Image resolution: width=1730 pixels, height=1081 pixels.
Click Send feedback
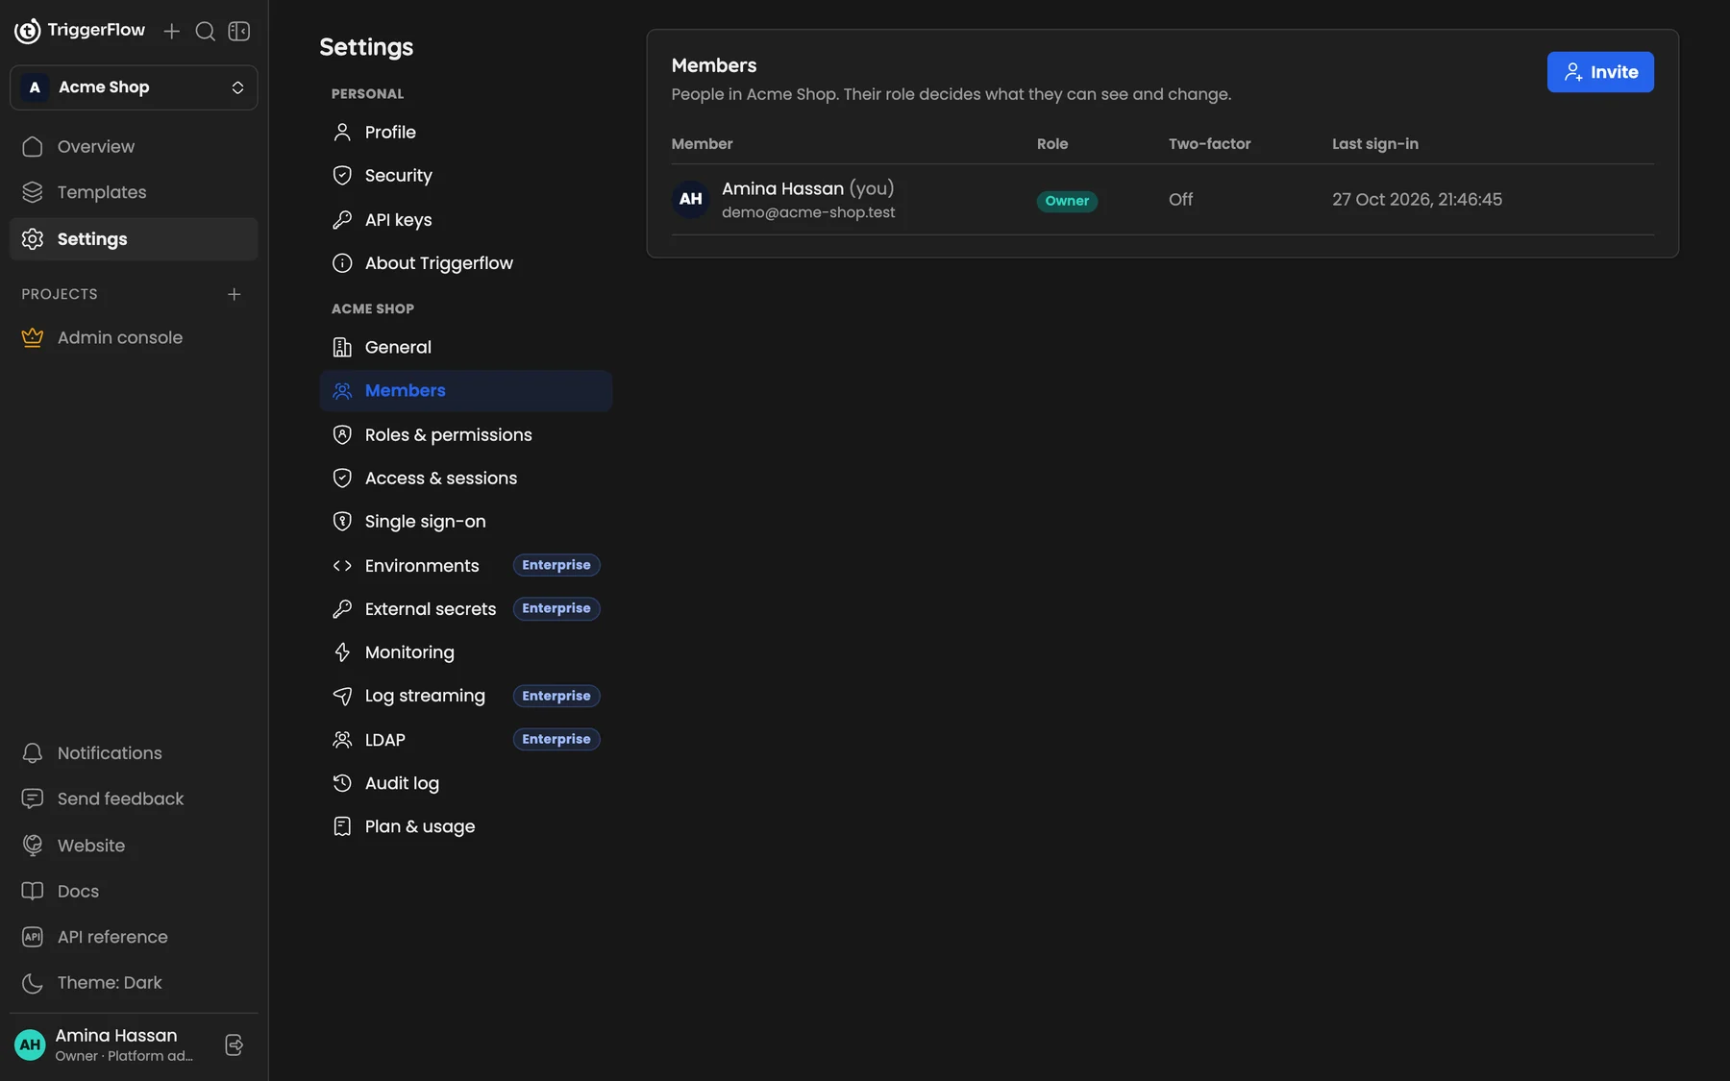tap(134, 799)
